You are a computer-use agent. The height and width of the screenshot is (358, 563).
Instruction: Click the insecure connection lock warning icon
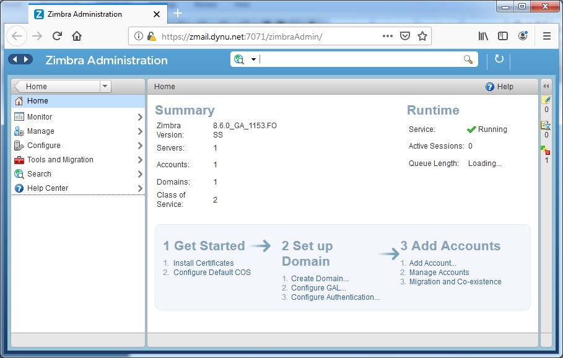point(152,37)
